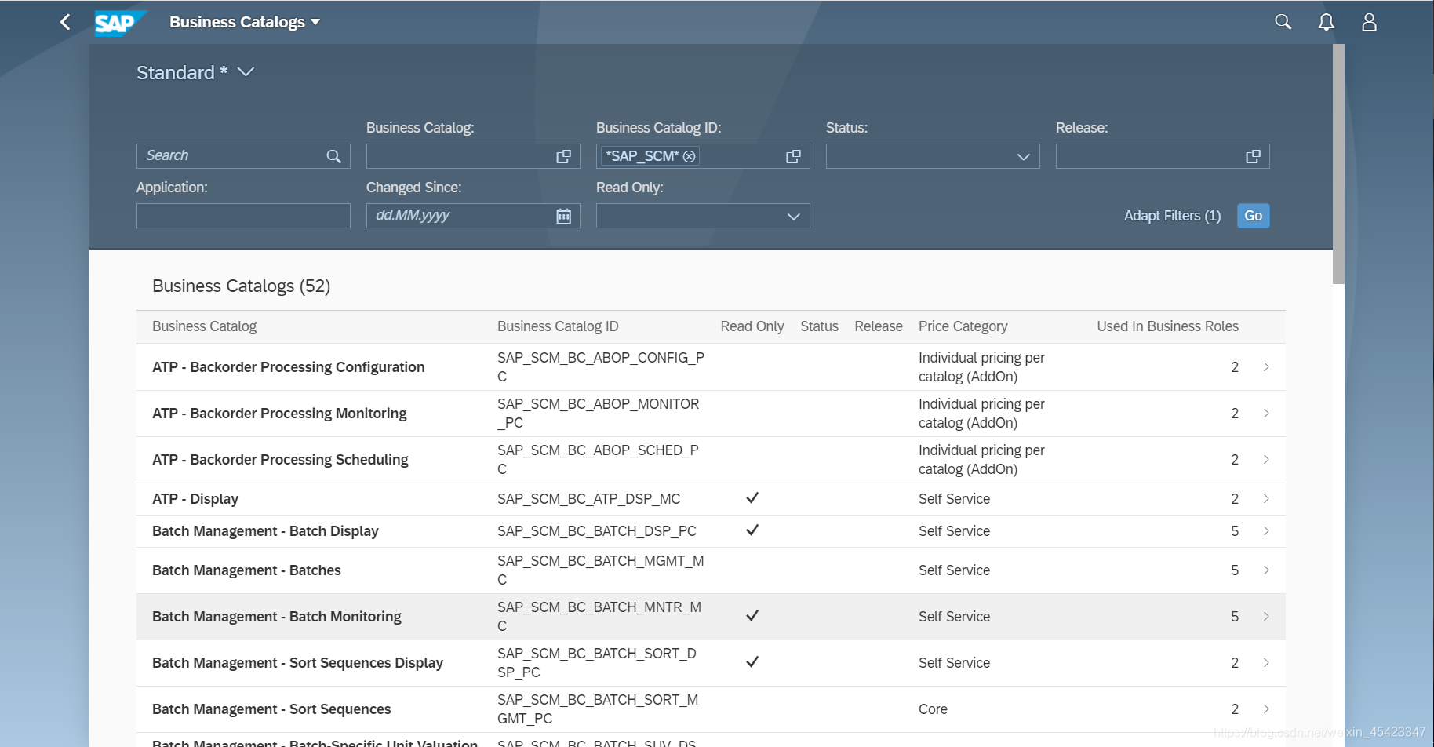This screenshot has width=1434, height=747.
Task: Open details arrow for Batch Display row
Action: click(1266, 531)
